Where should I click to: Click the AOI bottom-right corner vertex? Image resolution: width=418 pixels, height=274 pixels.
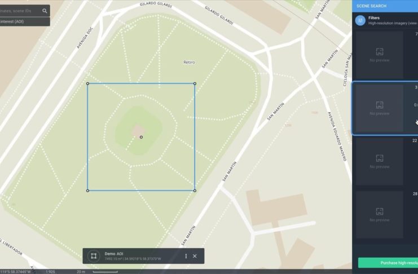tap(195, 191)
